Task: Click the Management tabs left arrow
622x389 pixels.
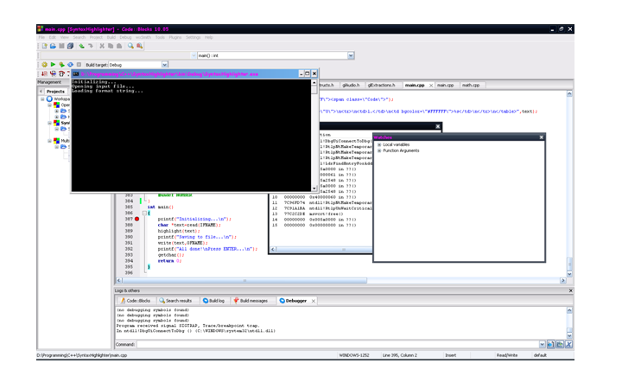Action: (x=41, y=92)
